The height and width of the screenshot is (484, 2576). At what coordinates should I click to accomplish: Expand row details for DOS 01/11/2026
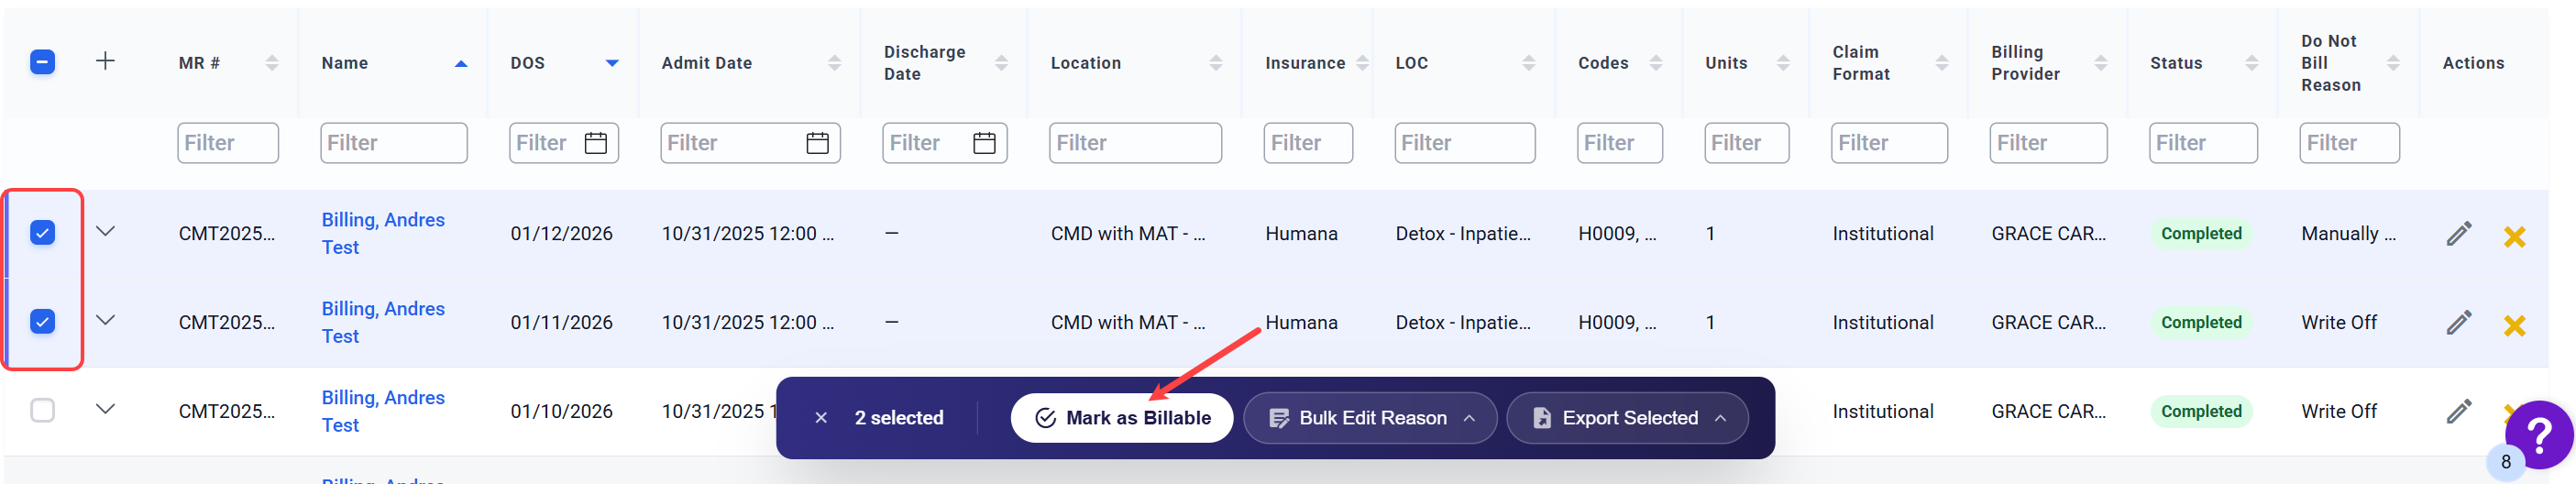[x=105, y=321]
